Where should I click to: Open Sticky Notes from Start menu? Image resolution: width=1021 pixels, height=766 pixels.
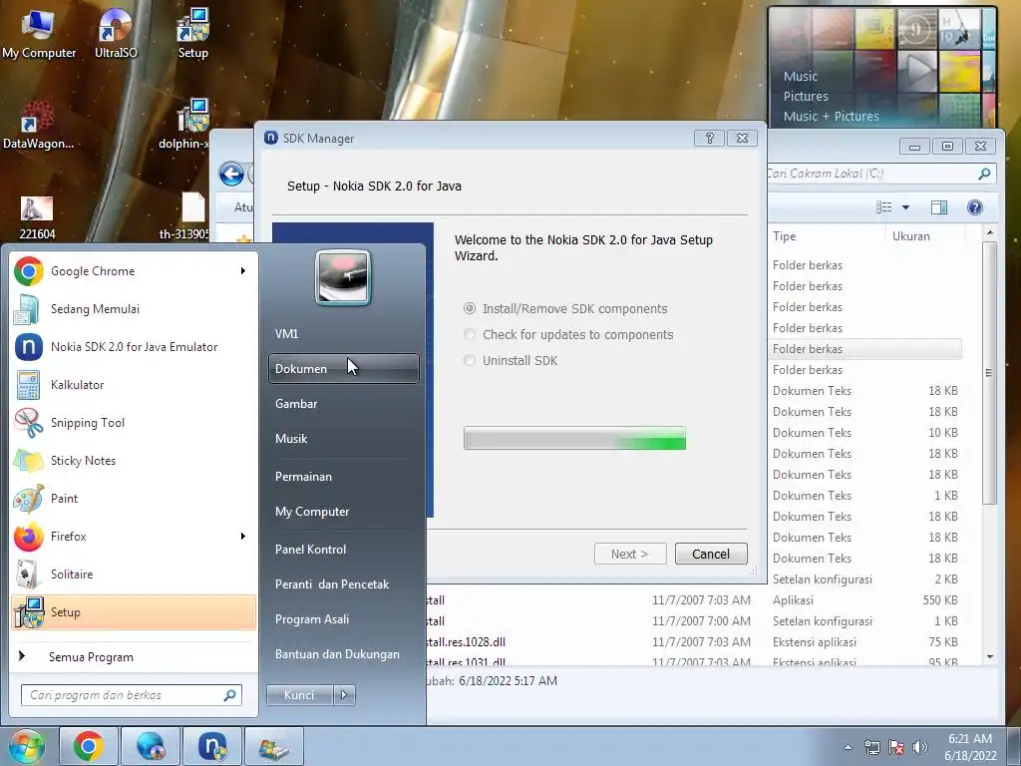coord(134,461)
